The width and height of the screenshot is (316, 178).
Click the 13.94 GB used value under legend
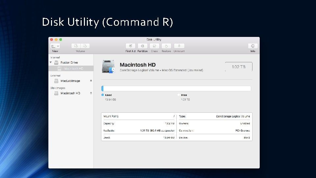(x=111, y=100)
